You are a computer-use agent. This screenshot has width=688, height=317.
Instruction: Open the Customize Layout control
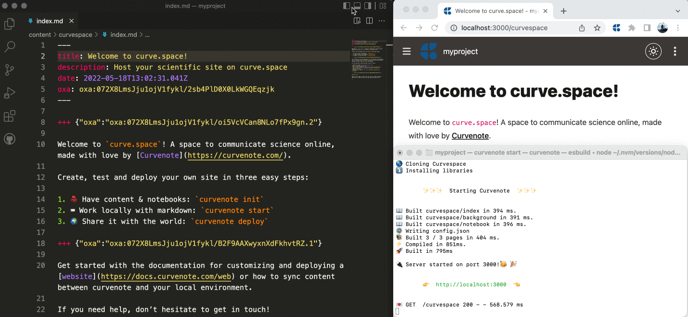pos(383,6)
